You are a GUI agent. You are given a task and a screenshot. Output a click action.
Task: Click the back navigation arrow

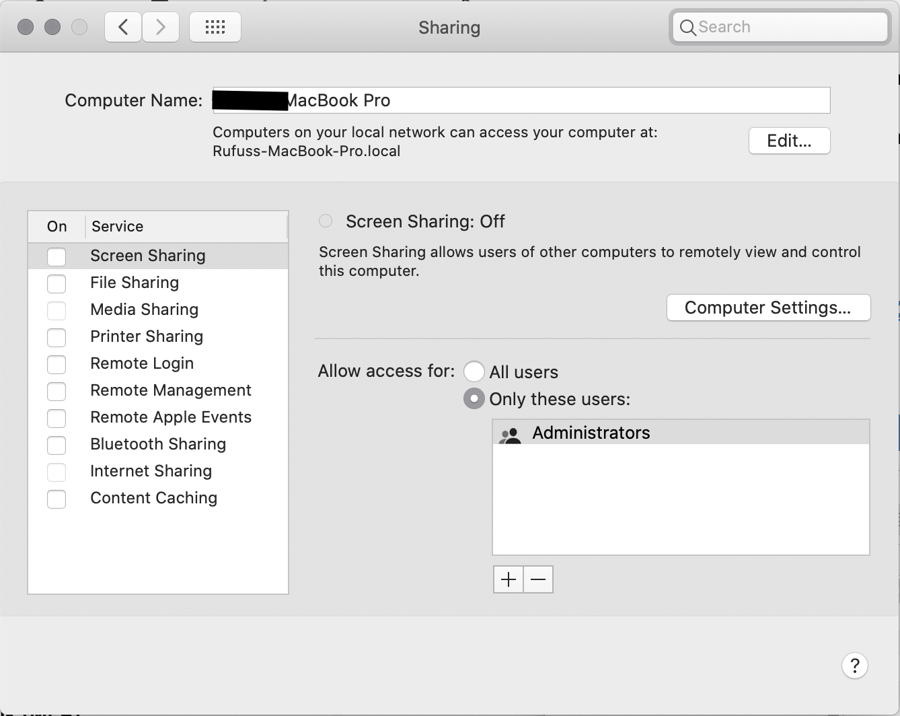click(x=122, y=27)
